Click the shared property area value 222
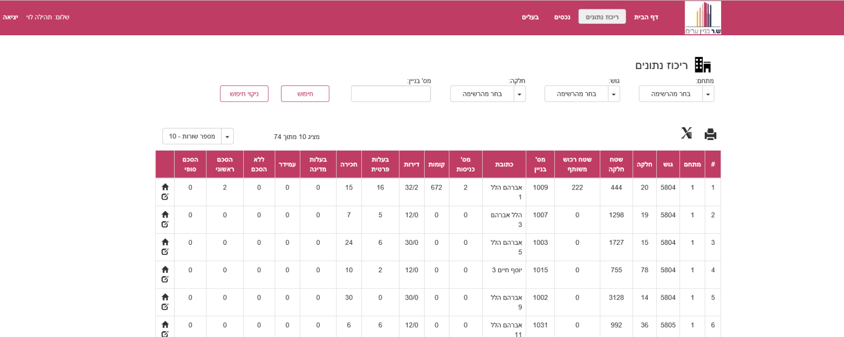 (577, 187)
